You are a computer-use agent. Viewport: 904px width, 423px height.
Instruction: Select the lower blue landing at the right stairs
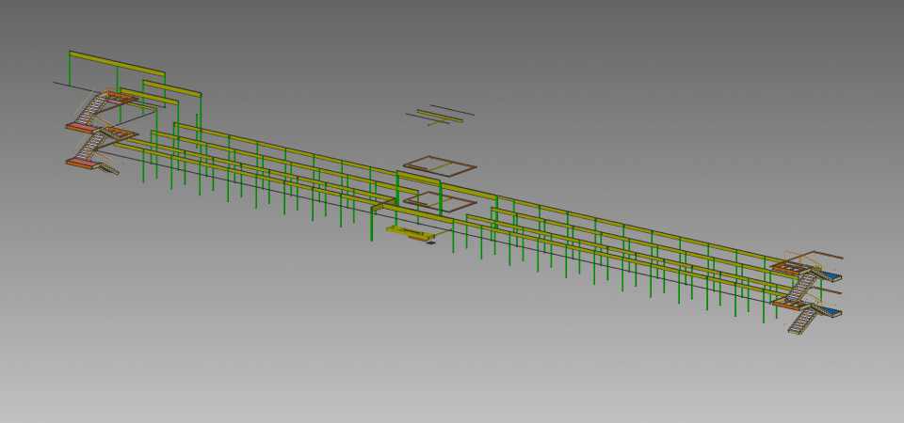tap(831, 313)
